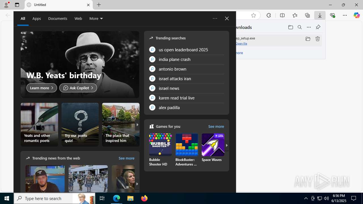Open the volume speaker icon
Viewport: 363px width, 204px height.
click(326, 198)
